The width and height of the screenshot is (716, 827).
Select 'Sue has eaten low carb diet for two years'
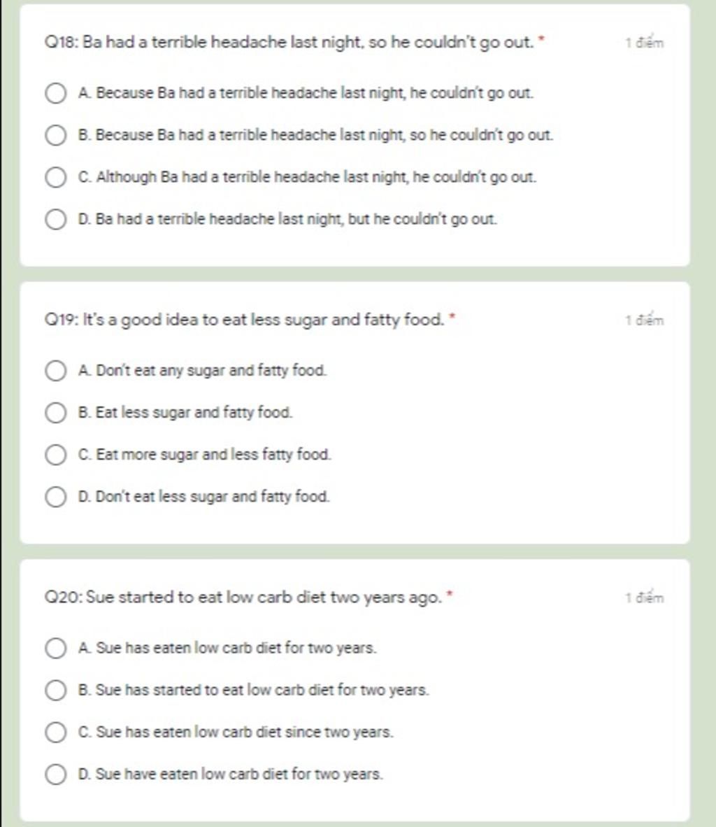pyautogui.click(x=55, y=648)
